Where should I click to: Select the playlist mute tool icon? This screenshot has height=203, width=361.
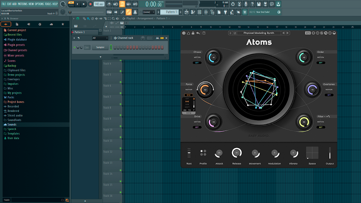pyautogui.click(x=97, y=18)
